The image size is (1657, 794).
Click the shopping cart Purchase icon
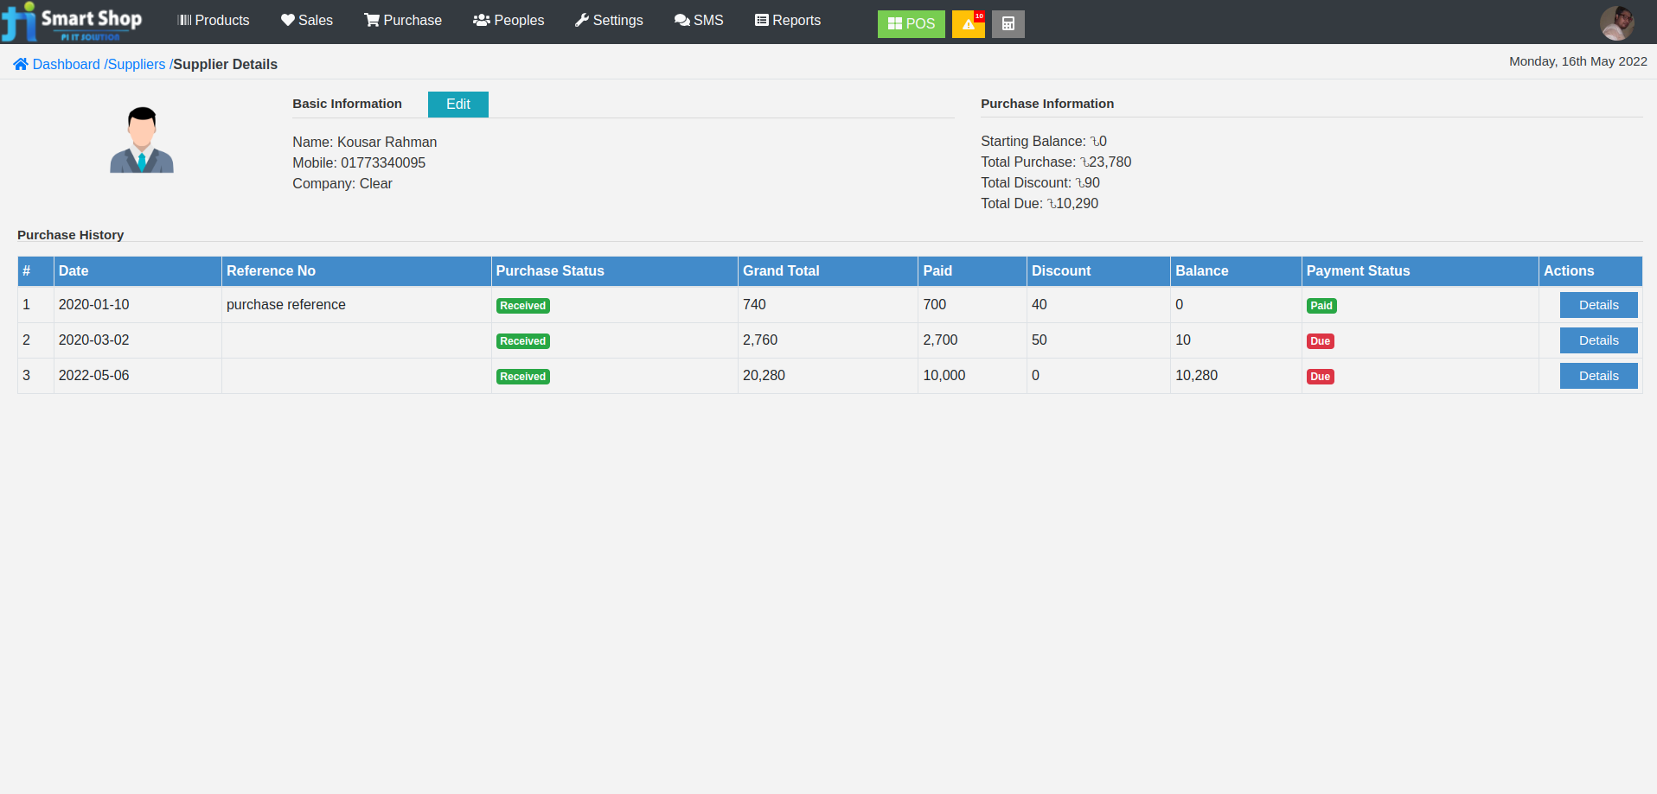[x=371, y=19]
